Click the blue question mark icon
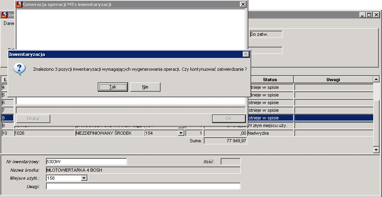The width and height of the screenshot is (382, 197). (x=19, y=69)
